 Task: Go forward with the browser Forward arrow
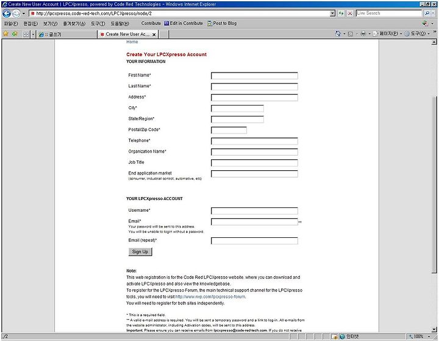(x=16, y=13)
